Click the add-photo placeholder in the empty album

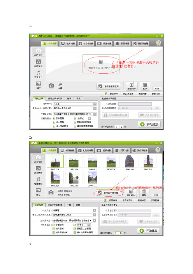point(101,64)
